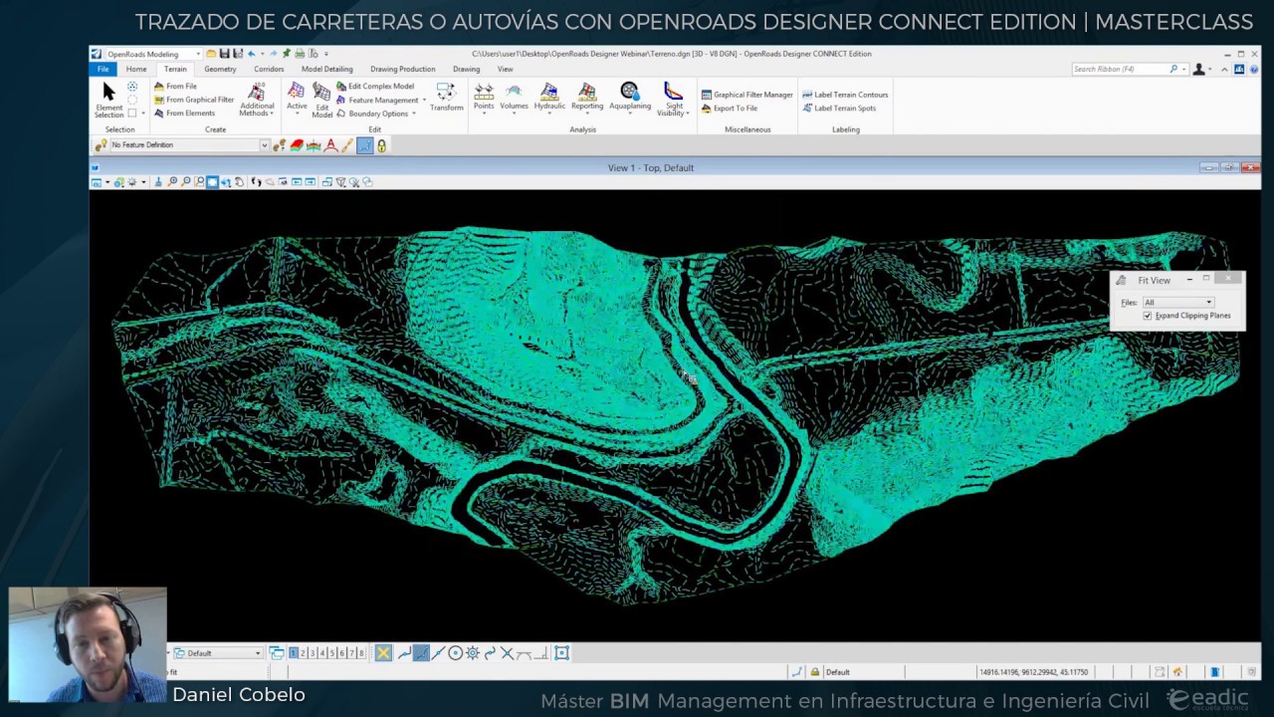
Task: Open the File tab
Action: point(104,70)
